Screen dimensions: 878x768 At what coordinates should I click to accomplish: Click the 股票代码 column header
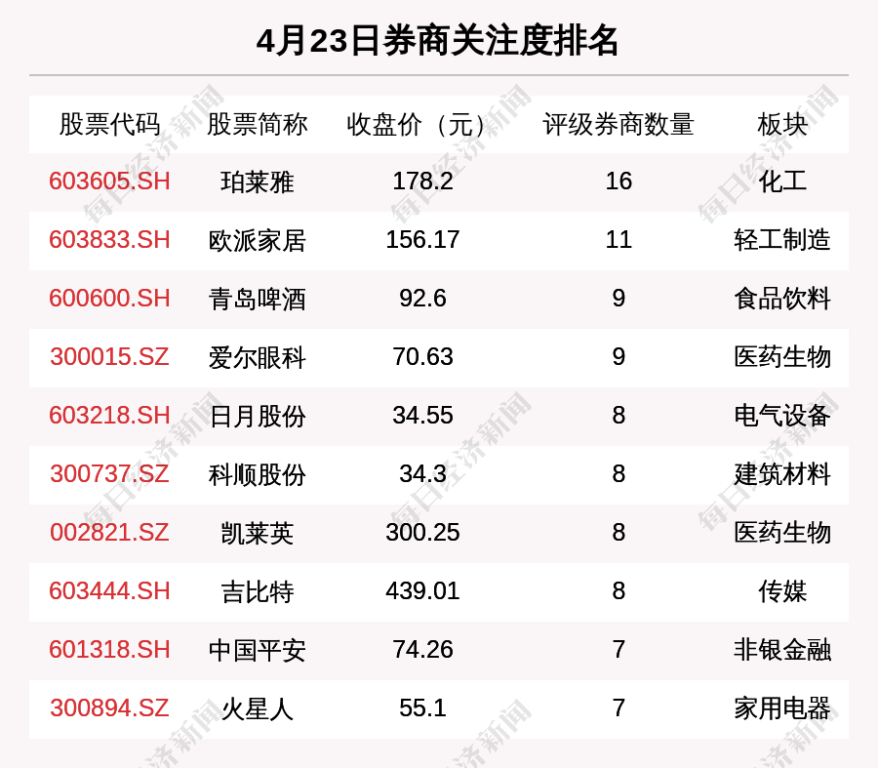coord(109,124)
